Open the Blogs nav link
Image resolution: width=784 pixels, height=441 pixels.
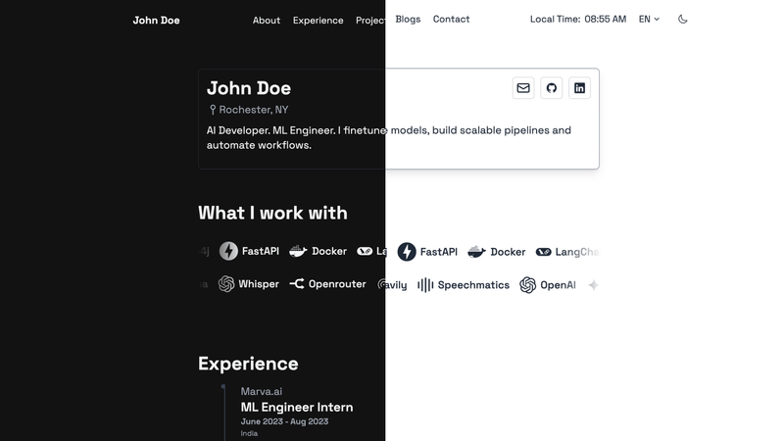(408, 20)
